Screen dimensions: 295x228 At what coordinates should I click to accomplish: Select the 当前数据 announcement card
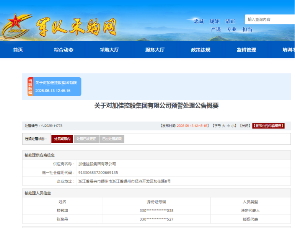54,87
